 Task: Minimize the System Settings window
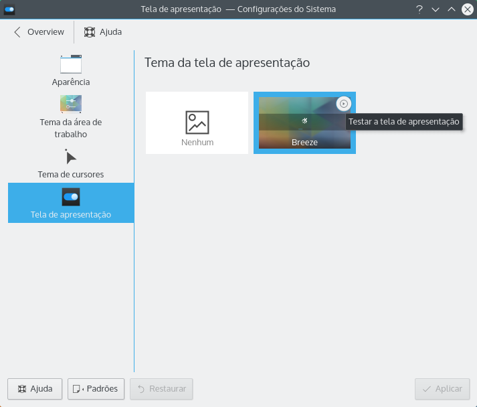click(436, 9)
